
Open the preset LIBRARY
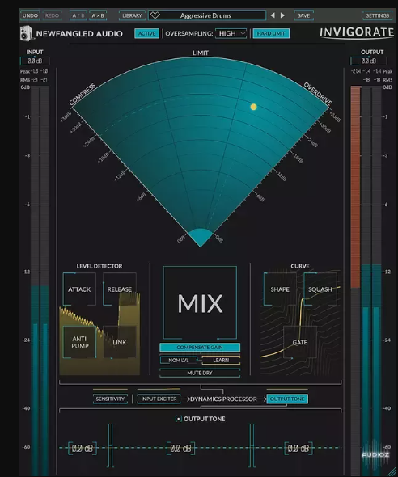tap(132, 15)
